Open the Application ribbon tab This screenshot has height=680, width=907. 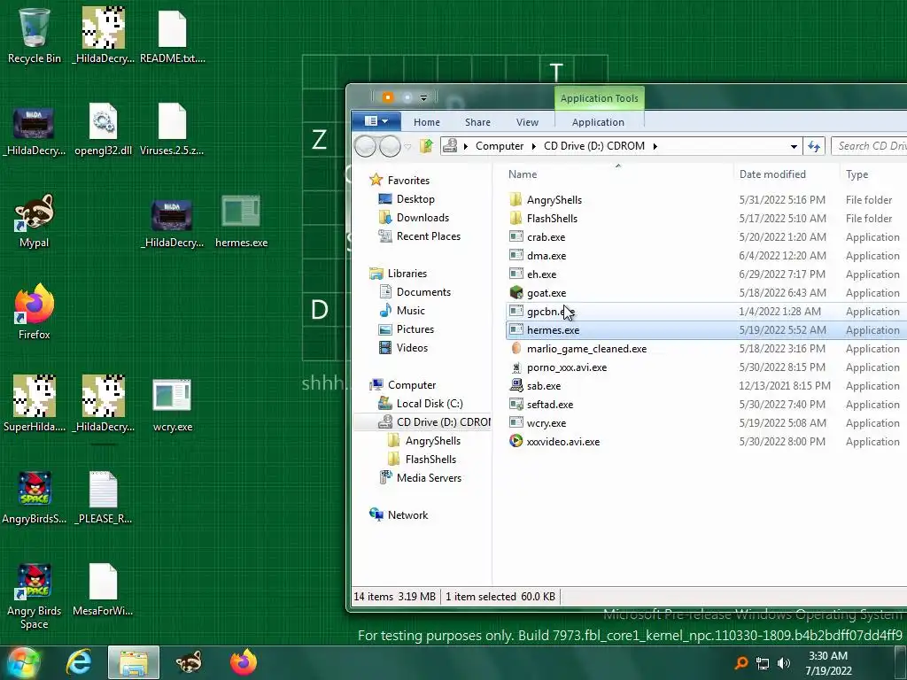pyautogui.click(x=598, y=122)
